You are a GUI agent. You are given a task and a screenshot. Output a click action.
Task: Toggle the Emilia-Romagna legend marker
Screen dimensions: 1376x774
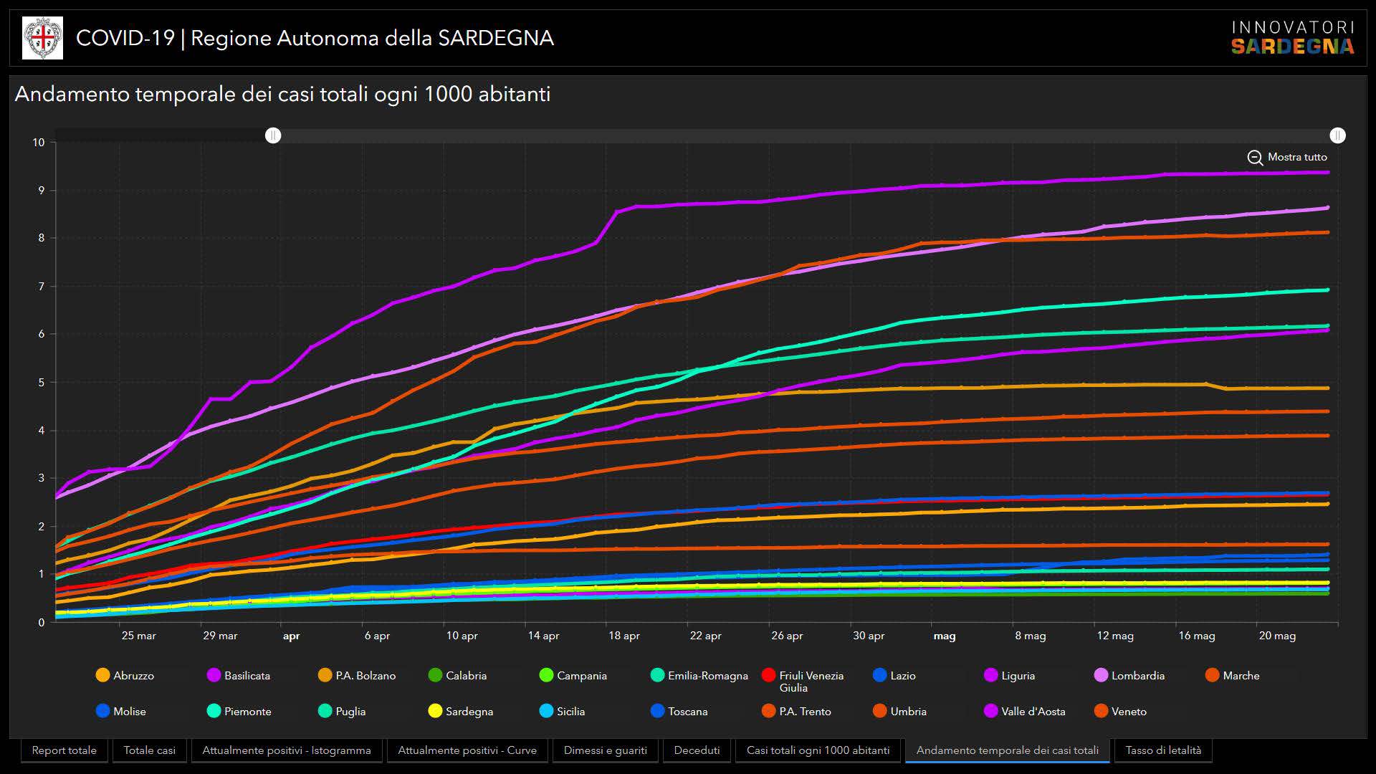pos(657,675)
